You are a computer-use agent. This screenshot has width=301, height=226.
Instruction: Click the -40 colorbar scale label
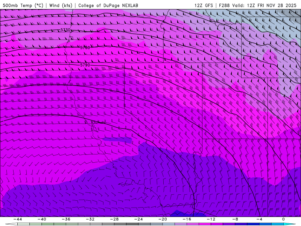pyautogui.click(x=42, y=219)
